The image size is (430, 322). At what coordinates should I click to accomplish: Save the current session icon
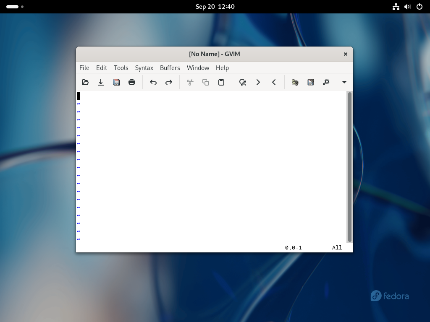pyautogui.click(x=310, y=82)
